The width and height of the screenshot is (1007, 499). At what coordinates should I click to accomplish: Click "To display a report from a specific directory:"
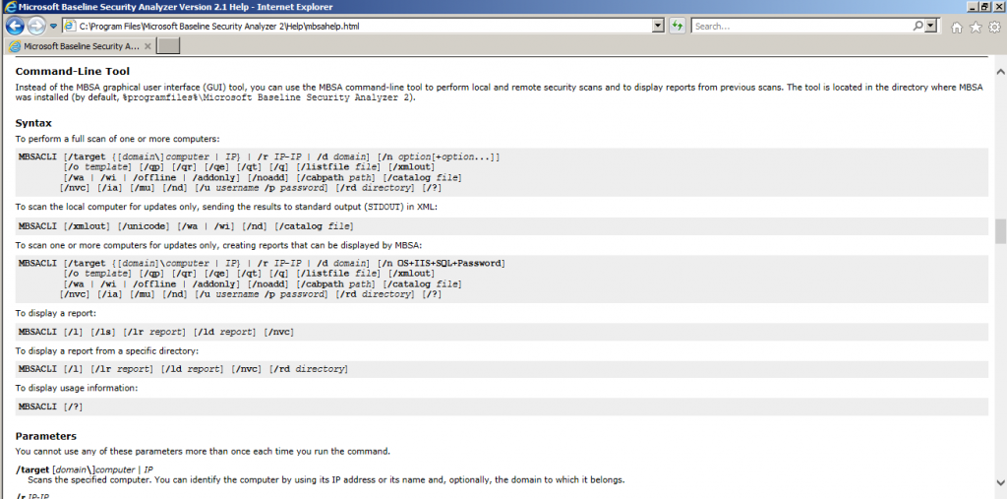pos(106,351)
